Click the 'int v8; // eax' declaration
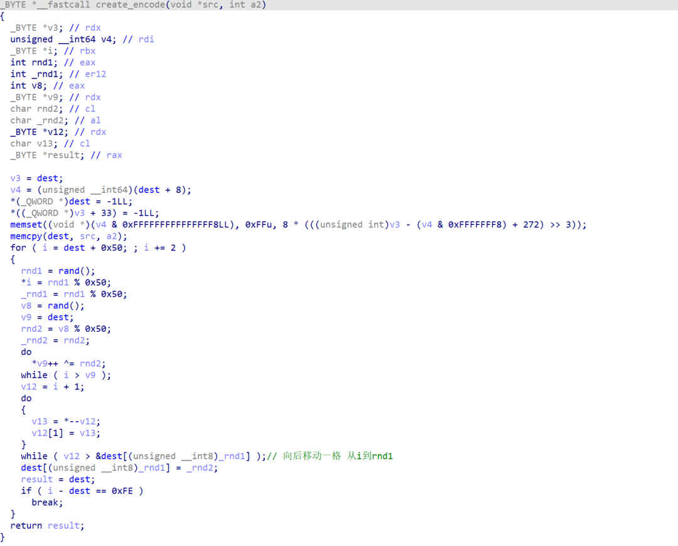Screen dimensions: 678x546 [48, 85]
